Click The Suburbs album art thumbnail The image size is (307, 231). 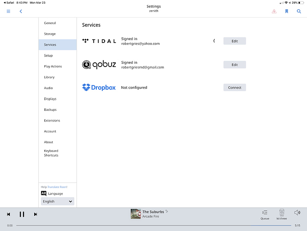136,214
